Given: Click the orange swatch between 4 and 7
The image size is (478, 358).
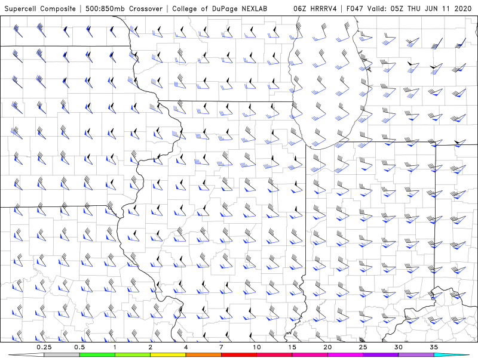Looking at the screenshot, I should (203, 355).
